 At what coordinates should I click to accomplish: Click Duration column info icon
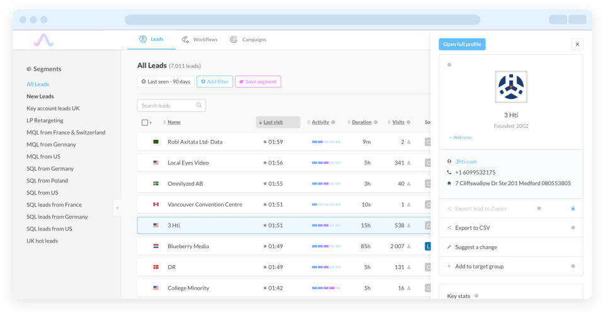click(x=376, y=122)
